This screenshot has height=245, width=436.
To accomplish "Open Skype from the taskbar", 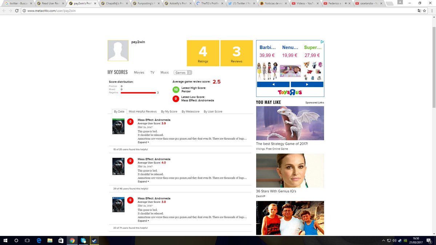I will [83, 240].
